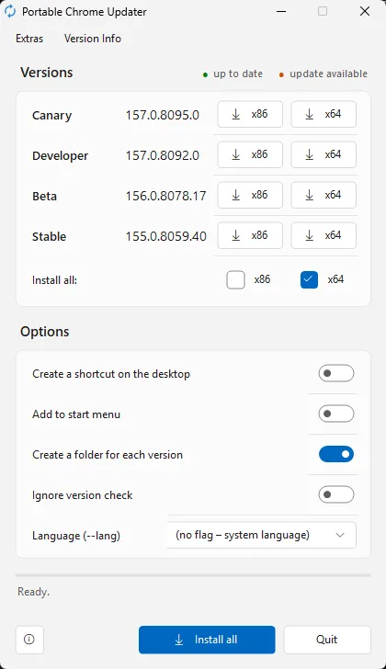
Task: Click the orange update available legend dot
Action: [x=281, y=75]
